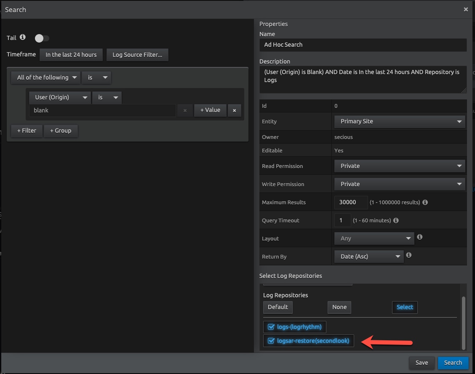The width and height of the screenshot is (475, 374).
Task: Click info icon next to Maximum Results
Action: pos(425,202)
